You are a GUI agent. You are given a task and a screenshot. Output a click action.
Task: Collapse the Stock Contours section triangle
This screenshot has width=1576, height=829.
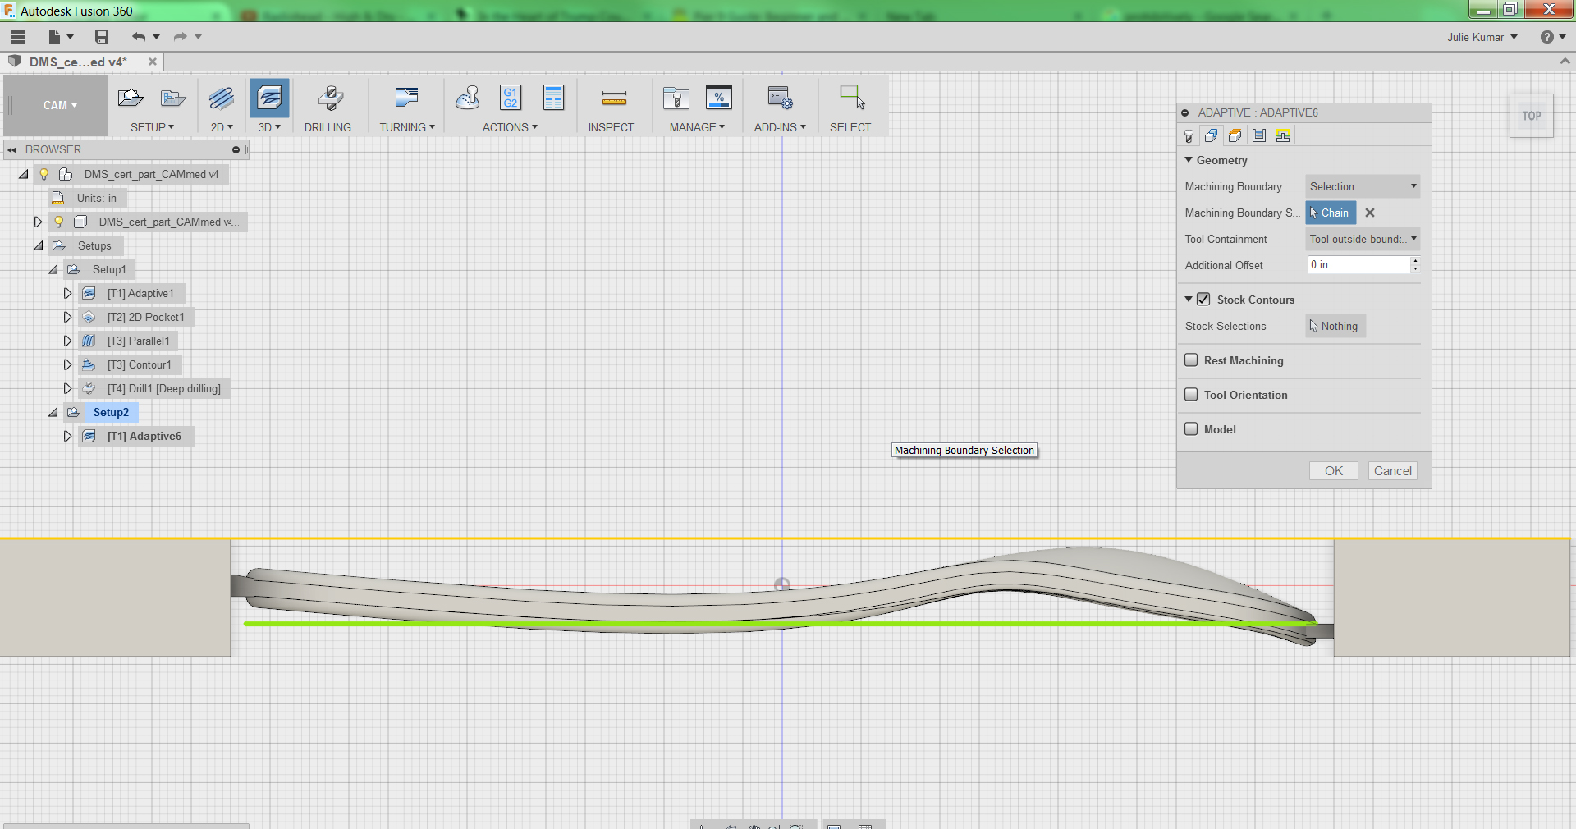tap(1189, 300)
